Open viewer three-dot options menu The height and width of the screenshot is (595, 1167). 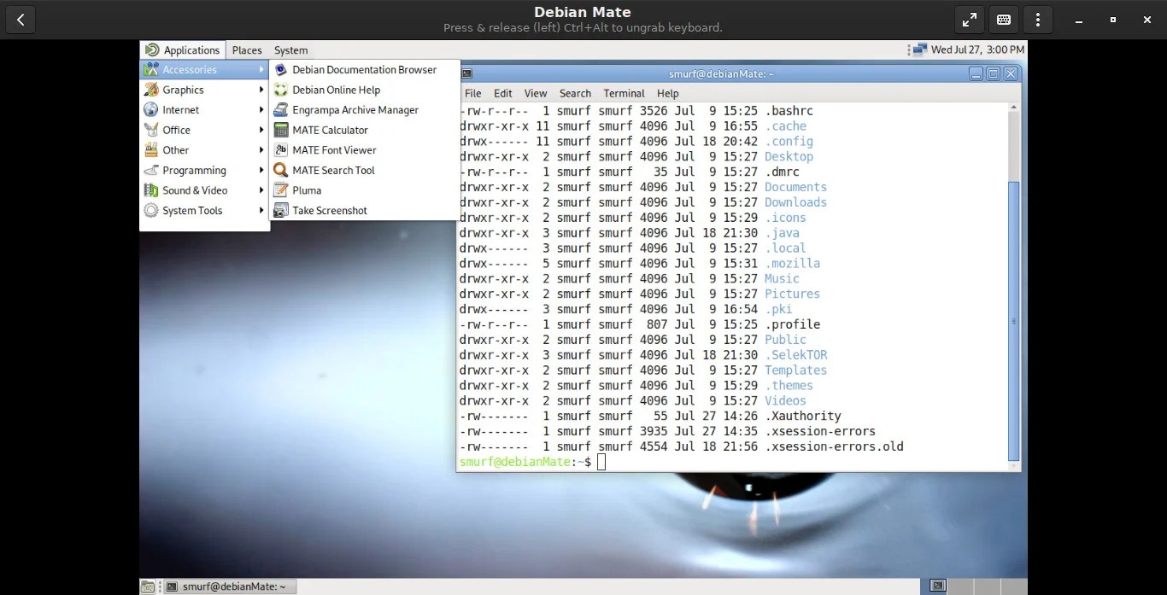pyautogui.click(x=1037, y=20)
